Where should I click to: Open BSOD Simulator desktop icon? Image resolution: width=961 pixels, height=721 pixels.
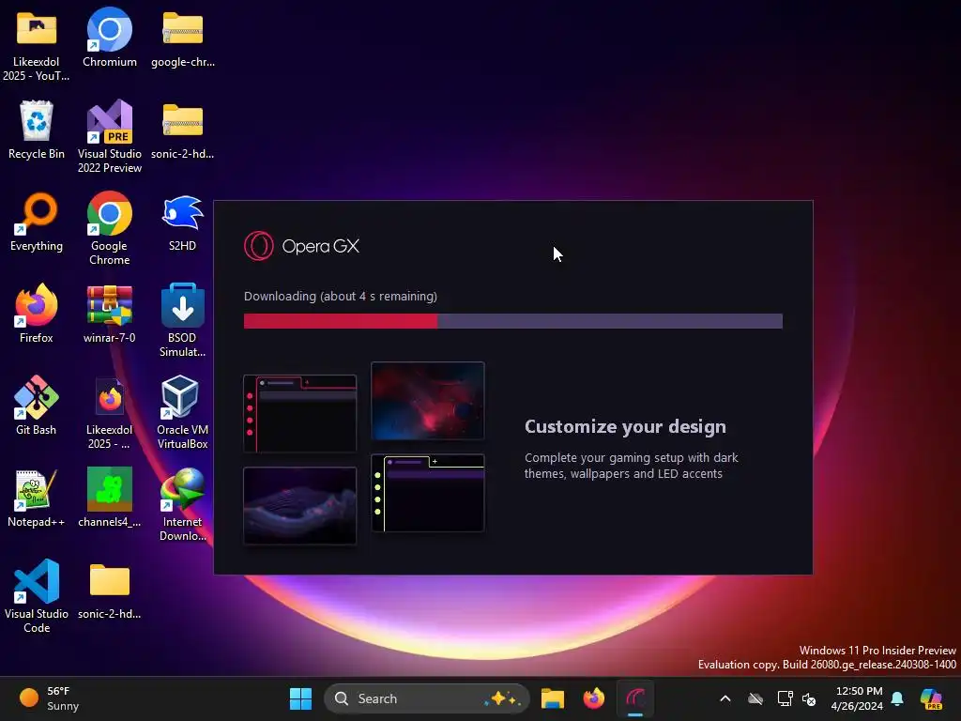tap(183, 320)
